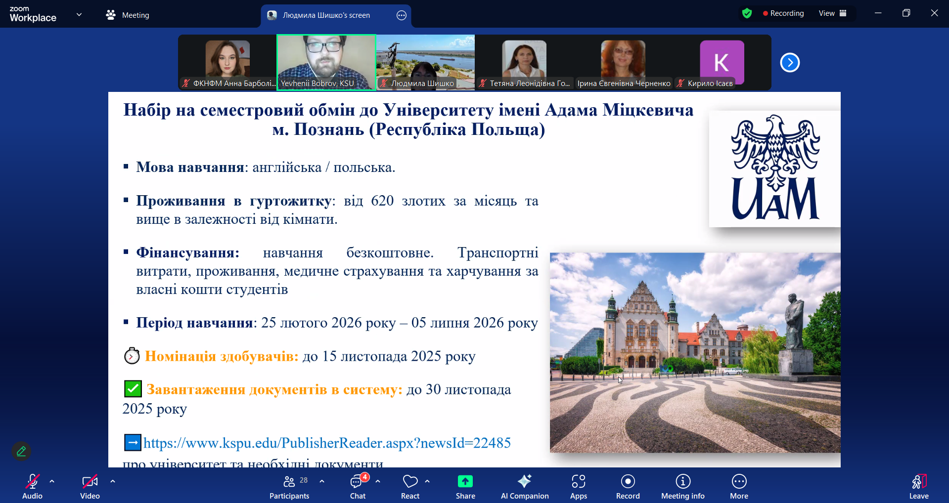
Task: Open the Chat panel with 4 notifications
Action: 357,486
